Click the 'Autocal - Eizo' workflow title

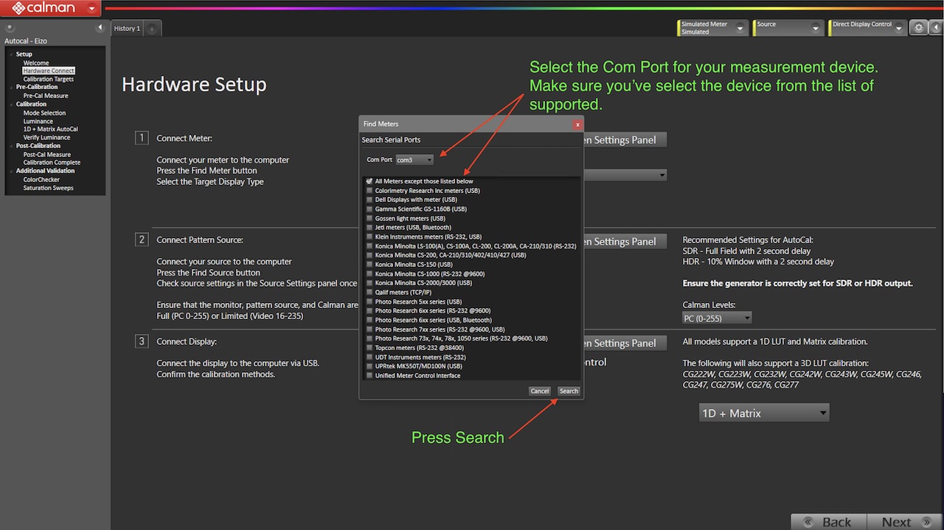tap(26, 41)
